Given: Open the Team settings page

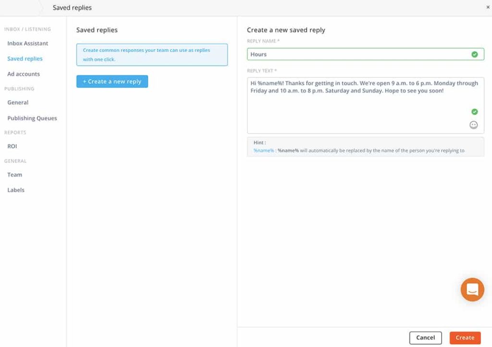Looking at the screenshot, I should click(14, 175).
